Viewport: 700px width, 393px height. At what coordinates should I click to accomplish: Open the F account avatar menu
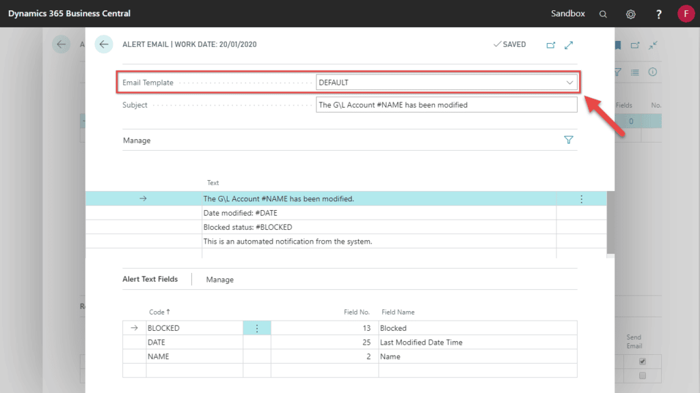tap(686, 14)
